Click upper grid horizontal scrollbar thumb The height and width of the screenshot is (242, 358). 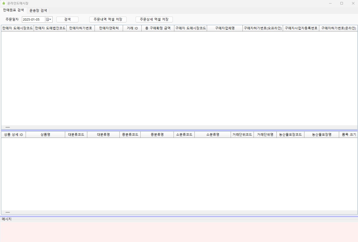8,127
